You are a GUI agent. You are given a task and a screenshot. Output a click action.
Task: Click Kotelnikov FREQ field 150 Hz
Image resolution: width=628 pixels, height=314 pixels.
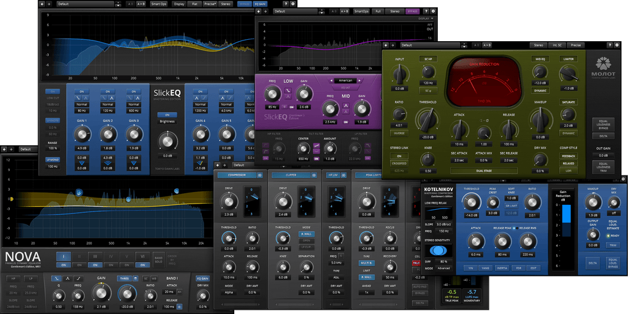click(x=443, y=231)
